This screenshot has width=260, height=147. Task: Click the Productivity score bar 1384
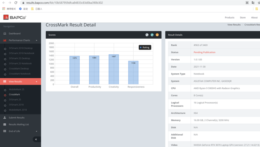pyautogui.click(x=94, y=70)
